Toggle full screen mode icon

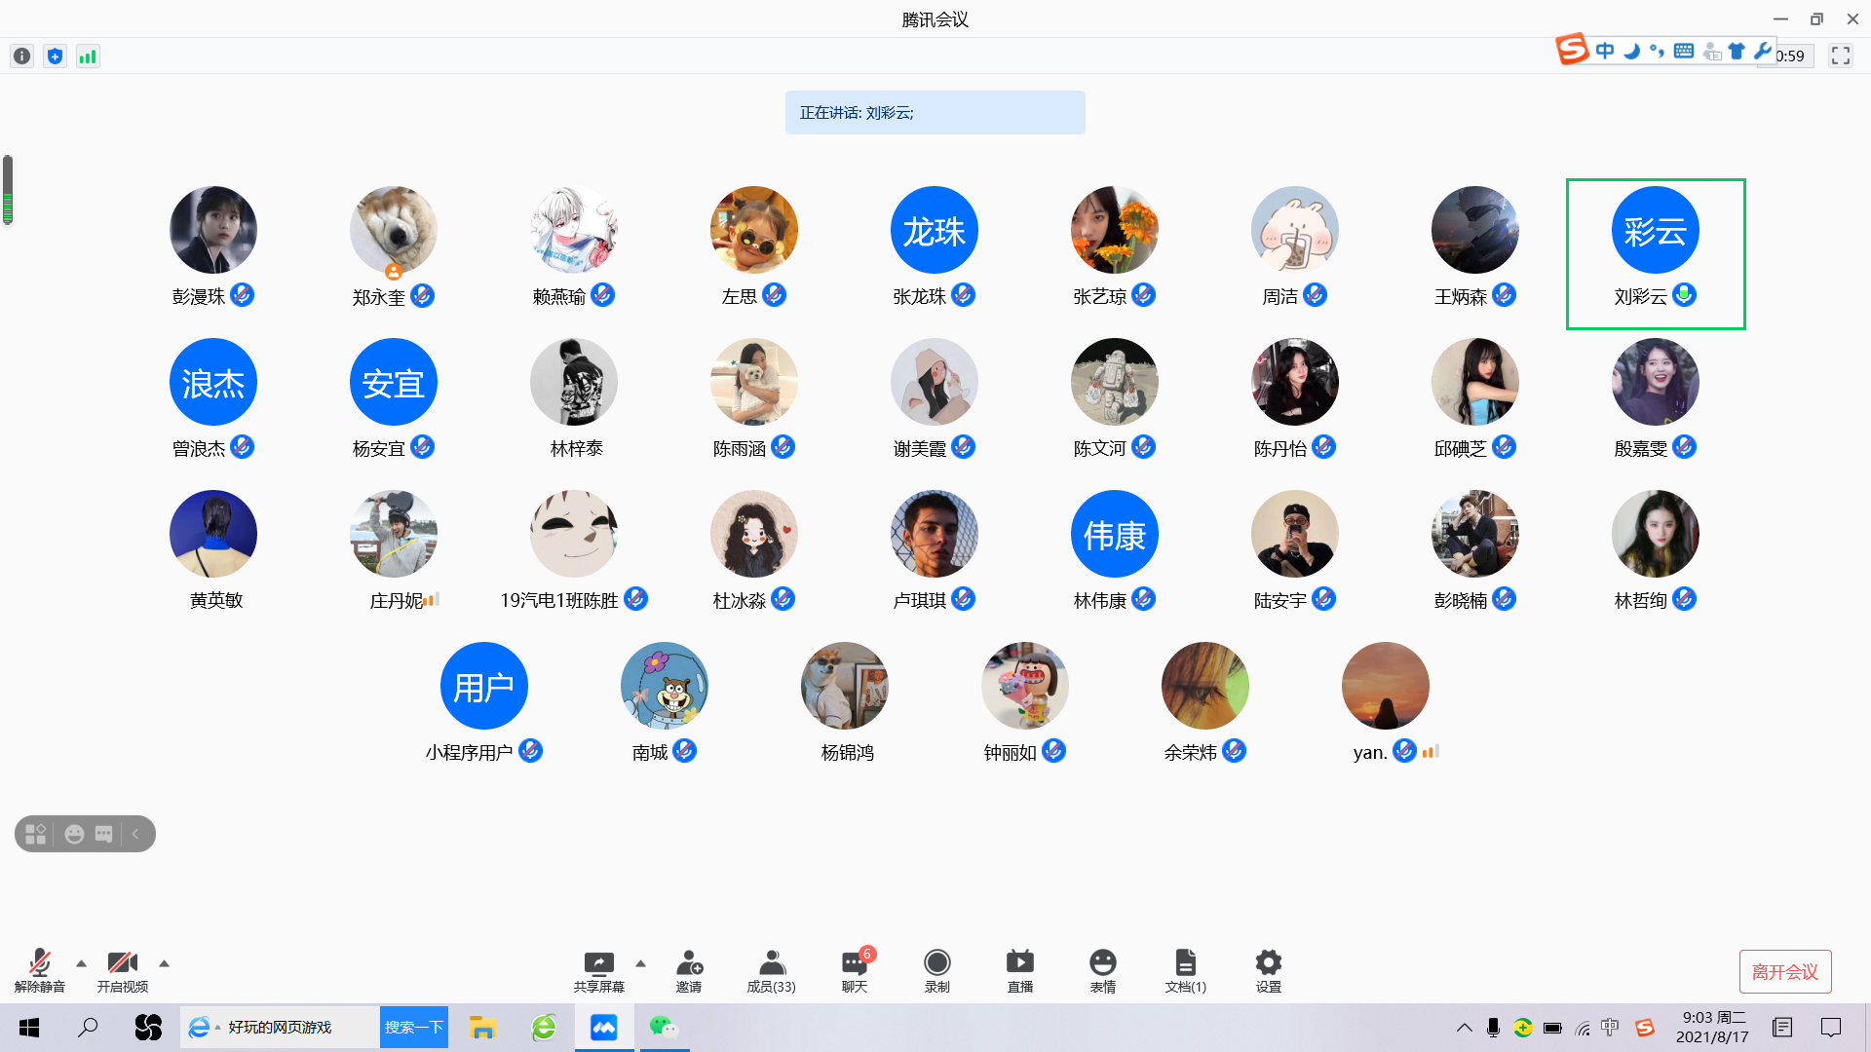(x=1840, y=56)
